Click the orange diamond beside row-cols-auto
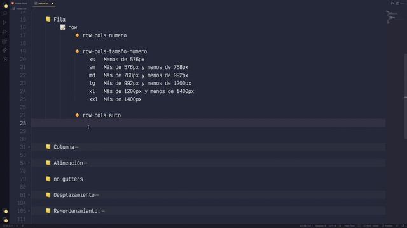The width and height of the screenshot is (407, 228). coord(78,115)
